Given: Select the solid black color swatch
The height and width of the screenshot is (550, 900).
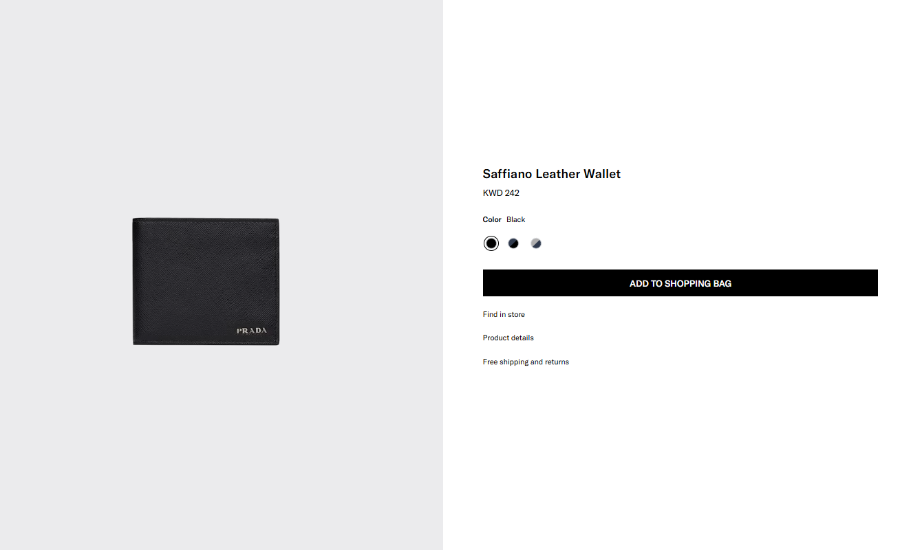Looking at the screenshot, I should point(491,243).
